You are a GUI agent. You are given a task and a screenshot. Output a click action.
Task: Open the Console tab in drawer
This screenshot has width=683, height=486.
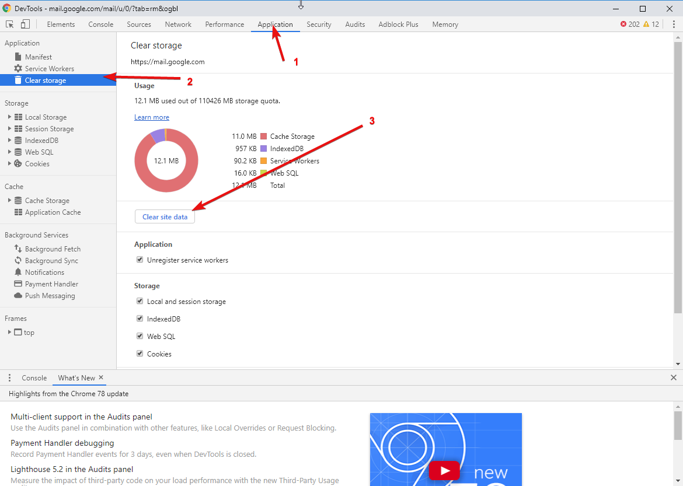[x=34, y=378]
